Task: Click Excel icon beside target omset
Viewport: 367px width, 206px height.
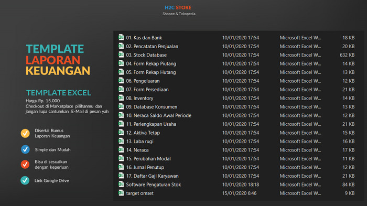Action: (x=121, y=193)
